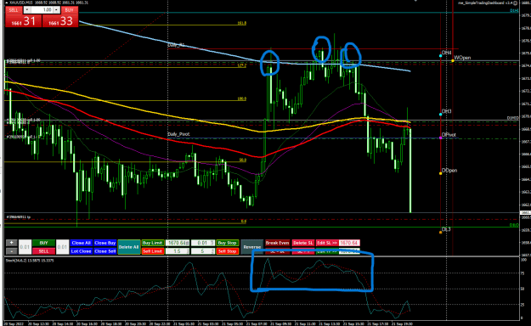The width and height of the screenshot is (531, 326).
Task: Click the WOpen weekly open label
Action: (x=462, y=58)
